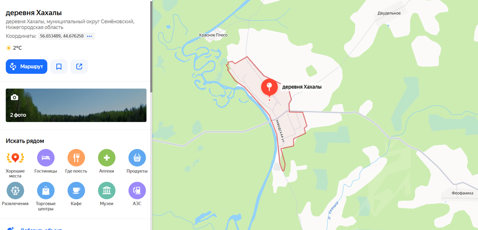Select the Феофаниха village label on map
The width and height of the screenshot is (478, 230).
coord(462,193)
